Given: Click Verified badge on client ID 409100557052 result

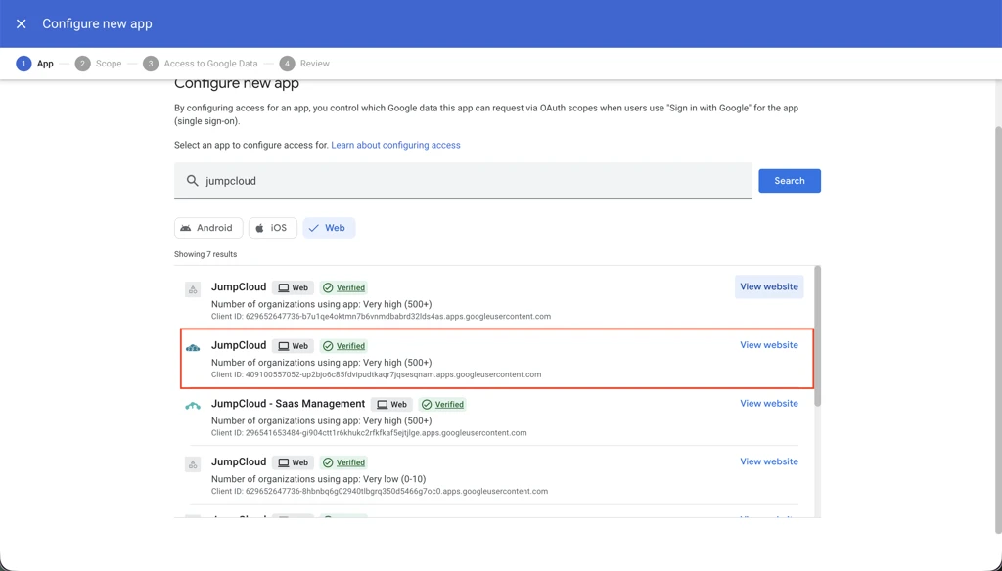Looking at the screenshot, I should tap(343, 345).
